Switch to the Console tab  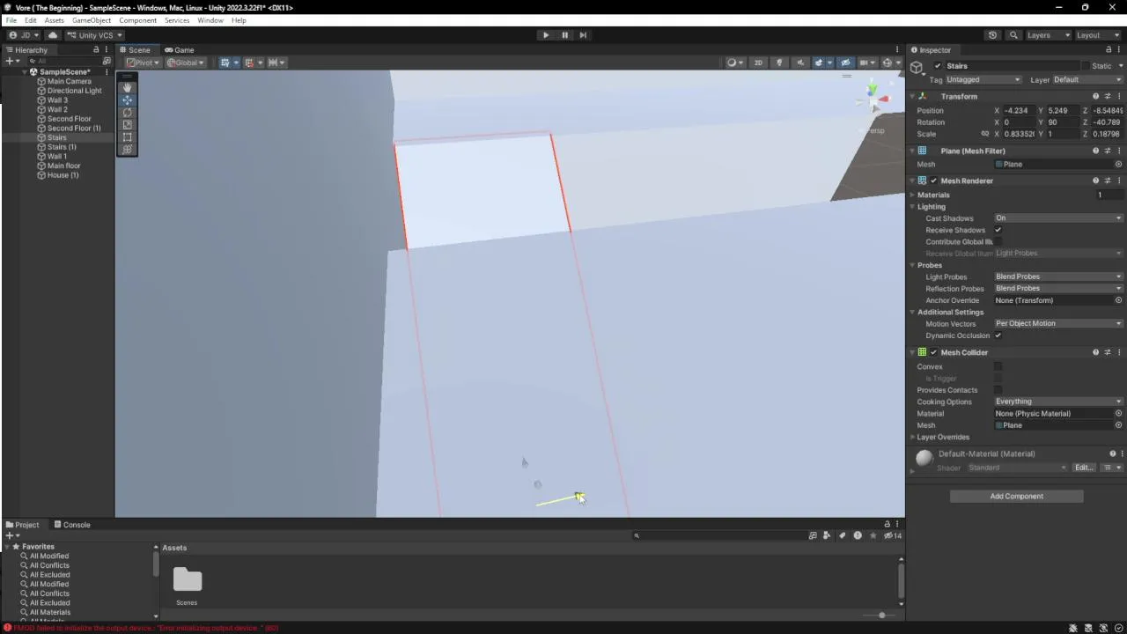pos(72,525)
